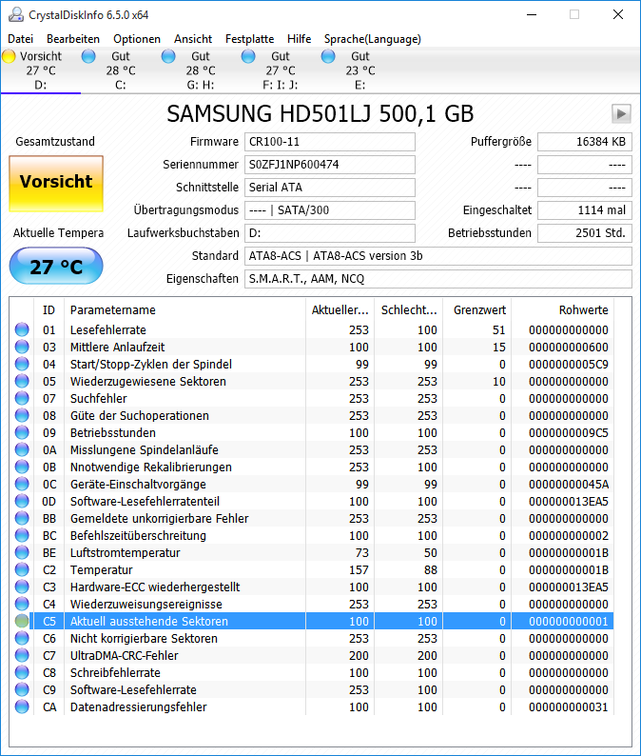Viewport: 641px width, 756px height.
Task: Click raw value 000000013EA5 of Software-Lesefehlerratenteil
Action: pos(569,502)
